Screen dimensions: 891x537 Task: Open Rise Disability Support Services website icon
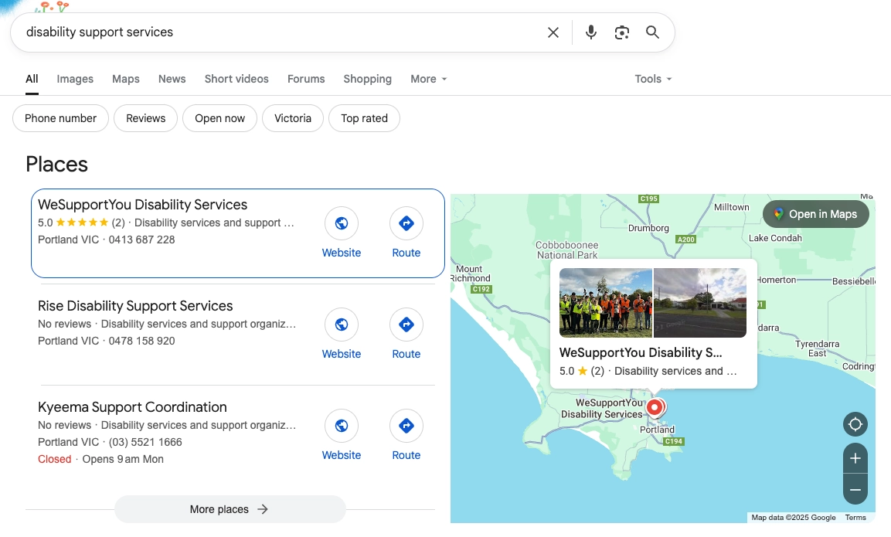(341, 325)
